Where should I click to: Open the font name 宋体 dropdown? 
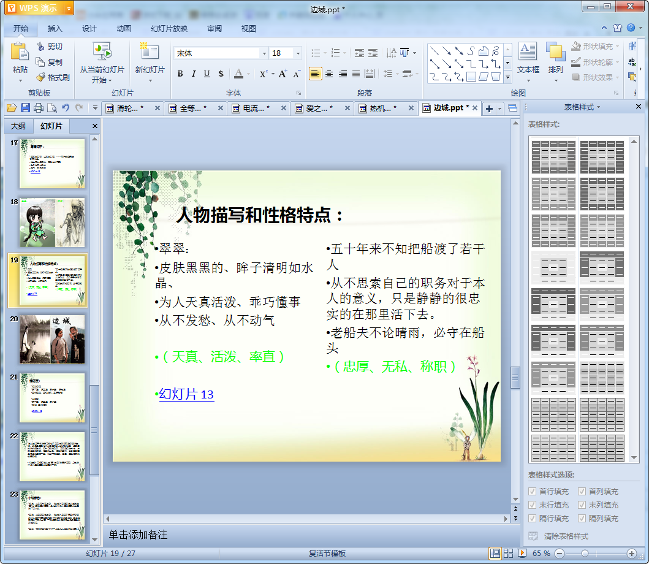[x=264, y=53]
